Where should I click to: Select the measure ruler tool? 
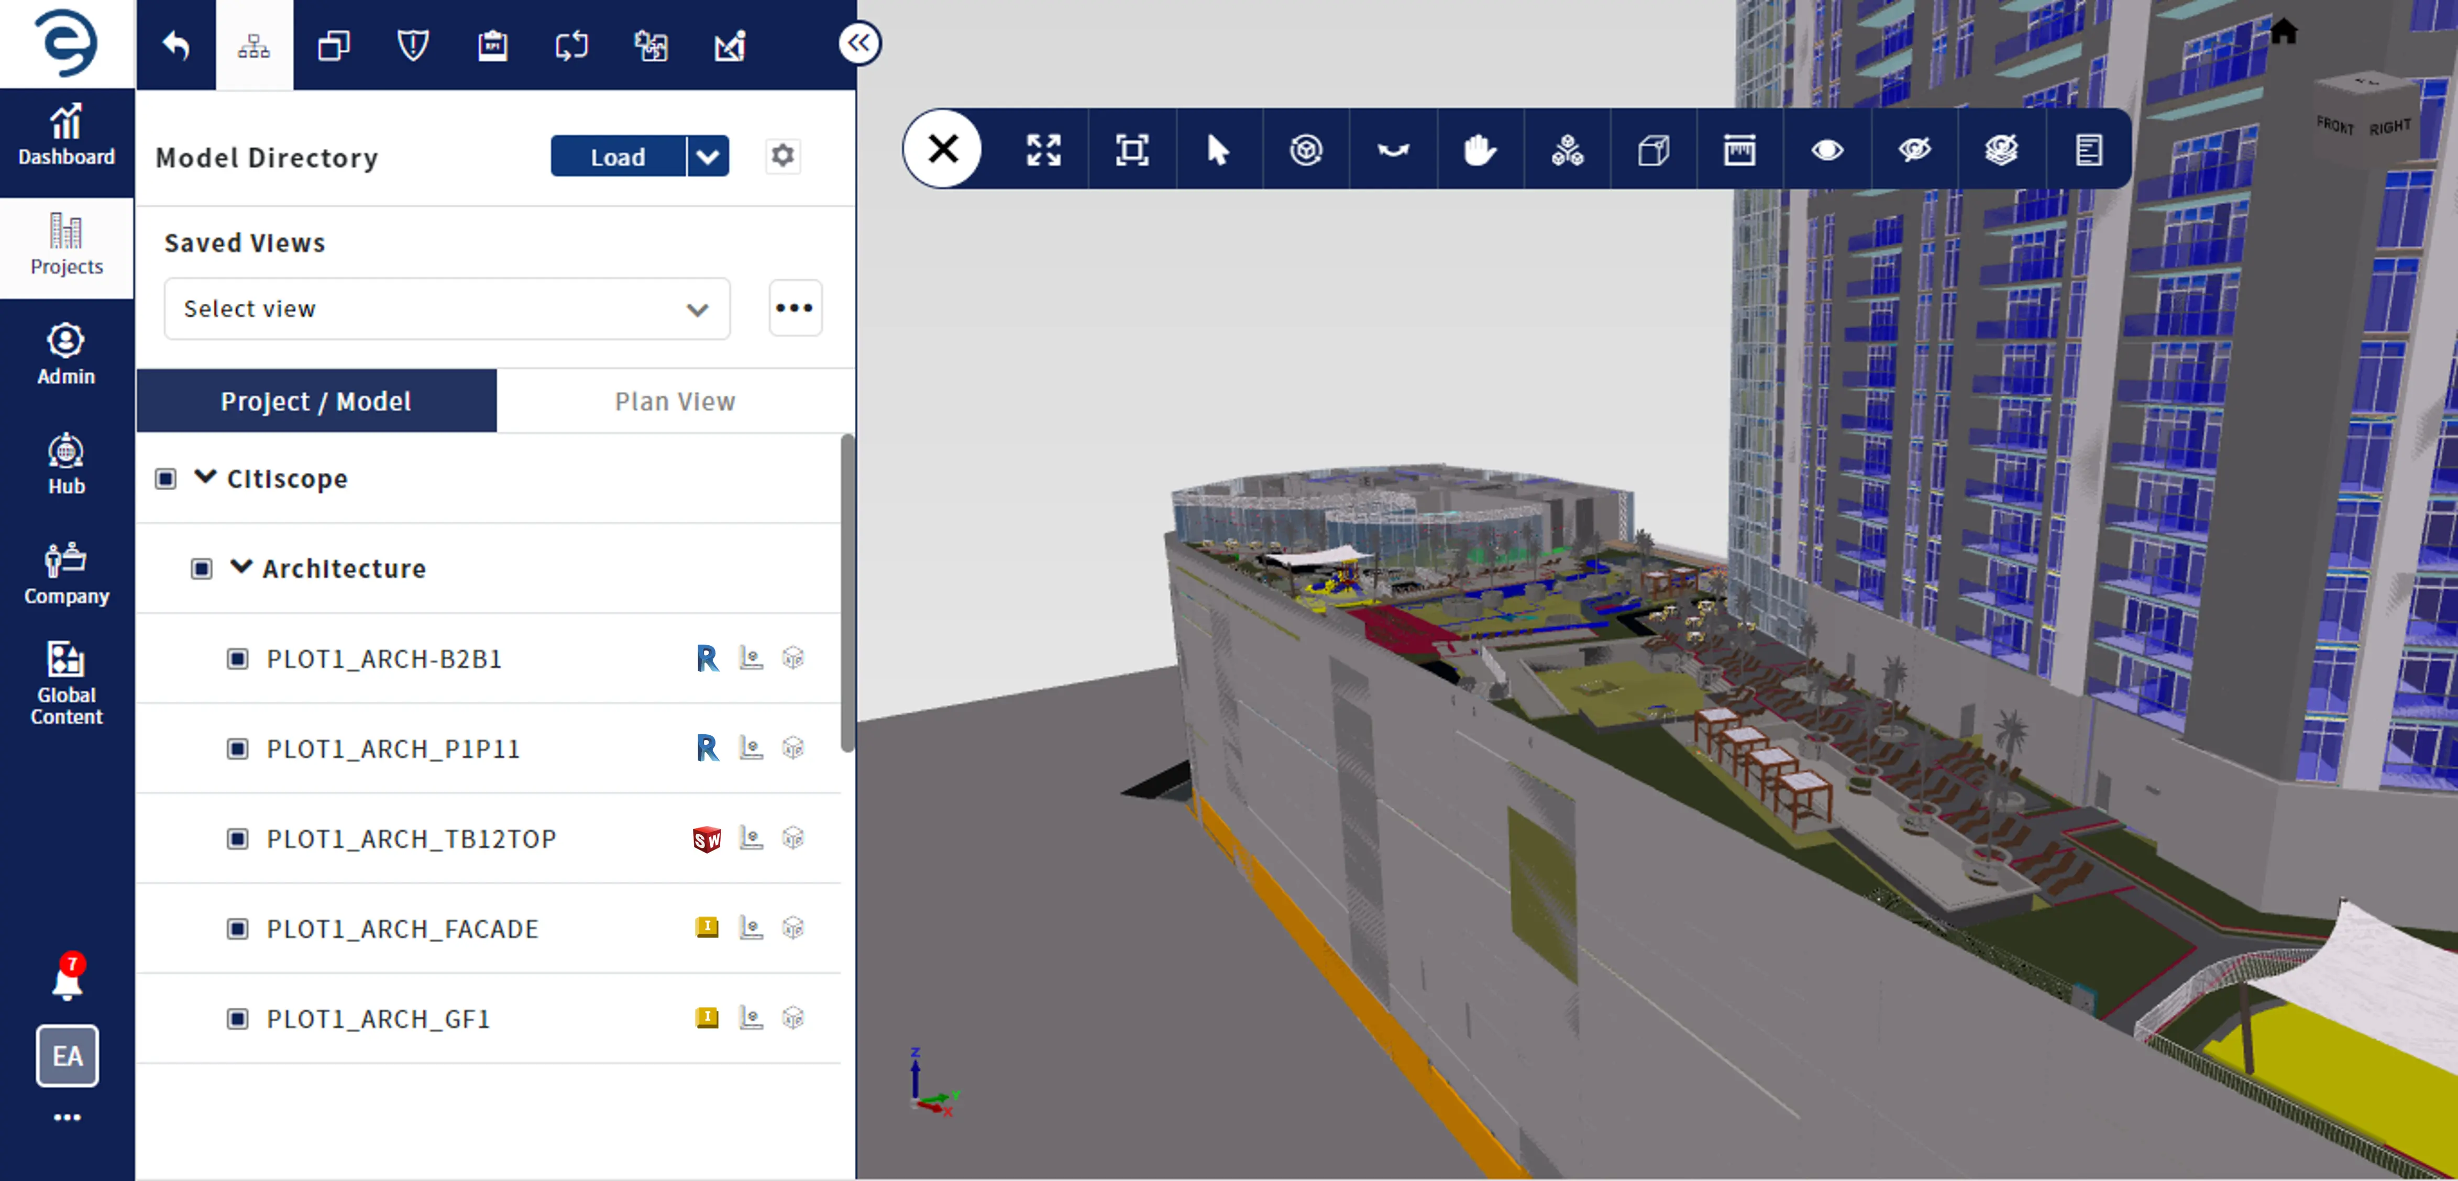(1739, 150)
